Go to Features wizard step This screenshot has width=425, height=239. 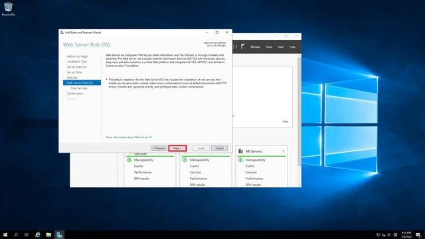pos(72,78)
